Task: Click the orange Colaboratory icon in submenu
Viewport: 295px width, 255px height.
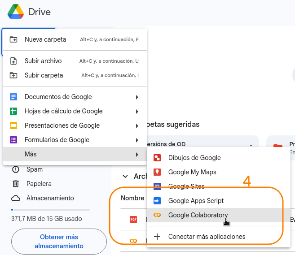Action: pyautogui.click(x=157, y=215)
